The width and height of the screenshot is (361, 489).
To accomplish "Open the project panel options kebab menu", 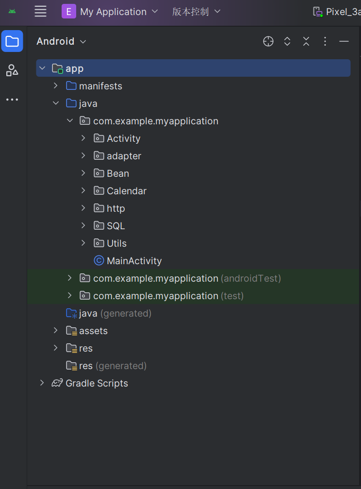I will [x=325, y=41].
